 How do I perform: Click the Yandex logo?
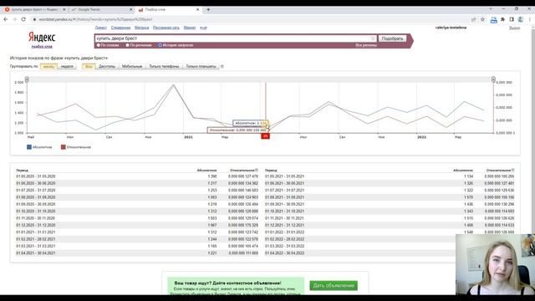(x=42, y=37)
